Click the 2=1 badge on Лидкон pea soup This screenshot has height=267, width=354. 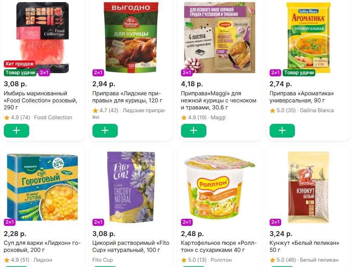tap(10, 222)
